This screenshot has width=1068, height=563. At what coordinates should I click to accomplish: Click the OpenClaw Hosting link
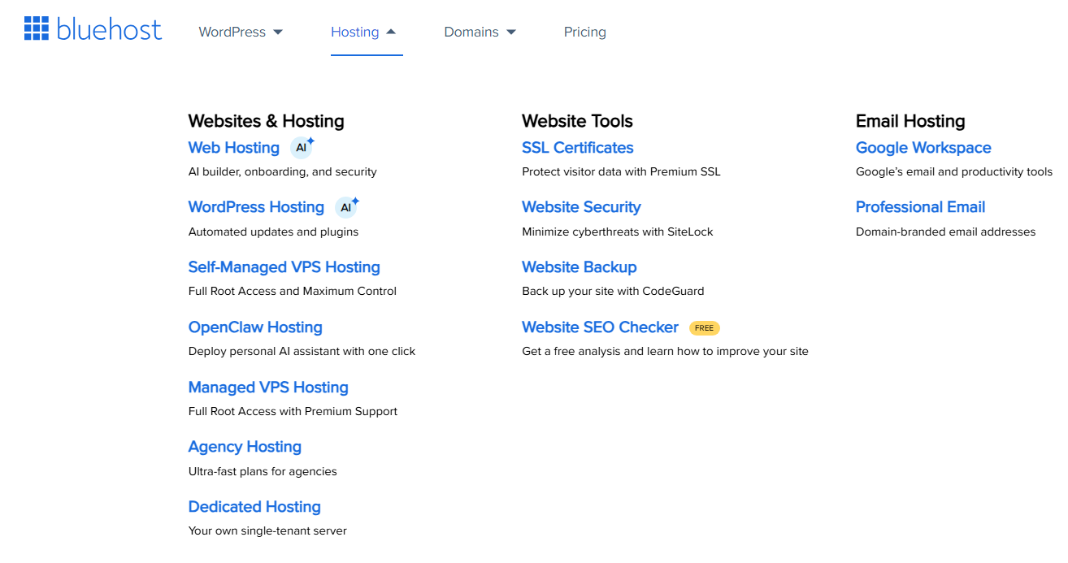255,327
